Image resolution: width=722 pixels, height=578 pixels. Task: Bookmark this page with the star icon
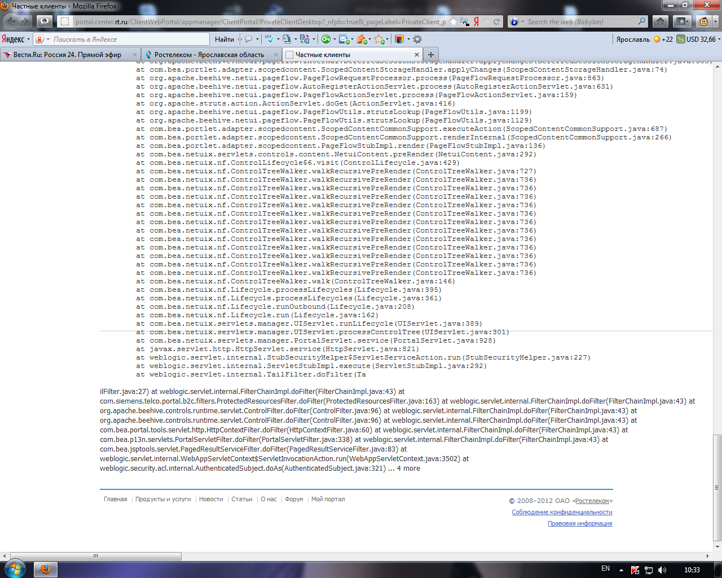[453, 21]
